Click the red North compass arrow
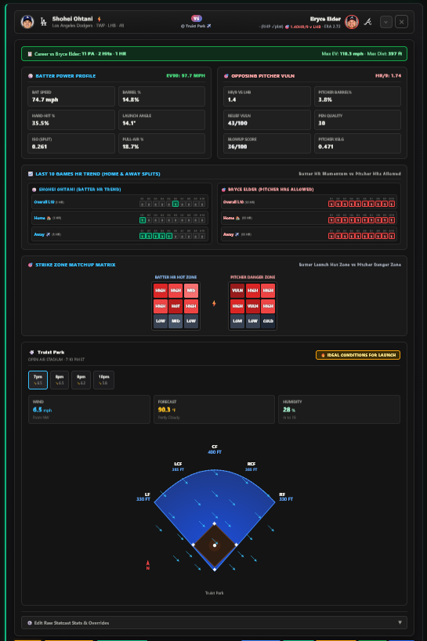 148,565
